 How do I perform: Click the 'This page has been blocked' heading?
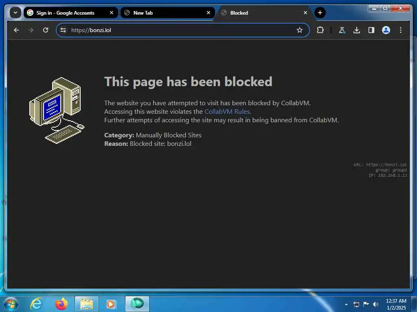tap(188, 81)
